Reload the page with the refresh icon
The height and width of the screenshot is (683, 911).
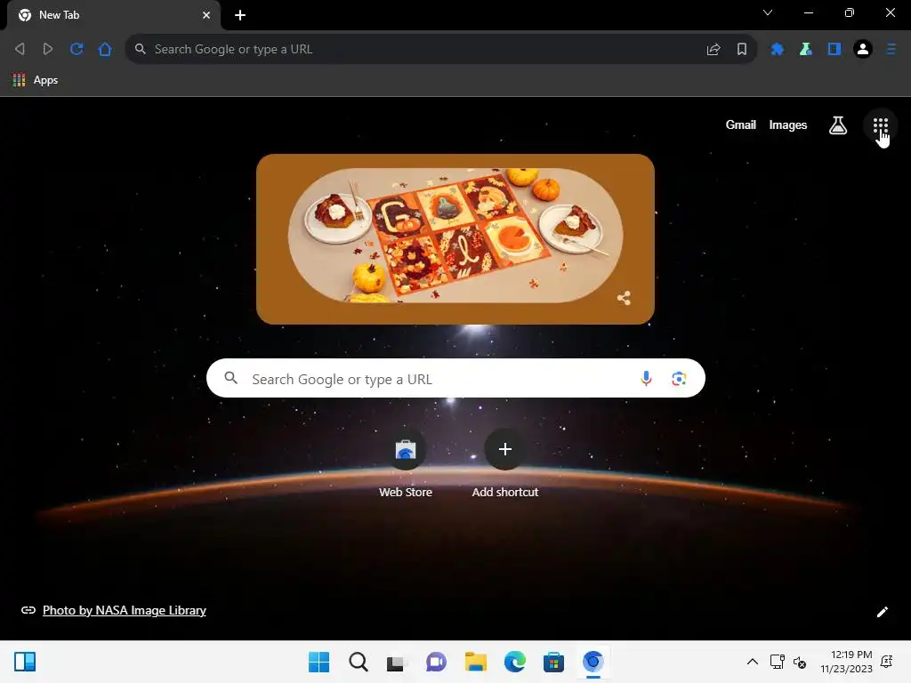point(77,49)
